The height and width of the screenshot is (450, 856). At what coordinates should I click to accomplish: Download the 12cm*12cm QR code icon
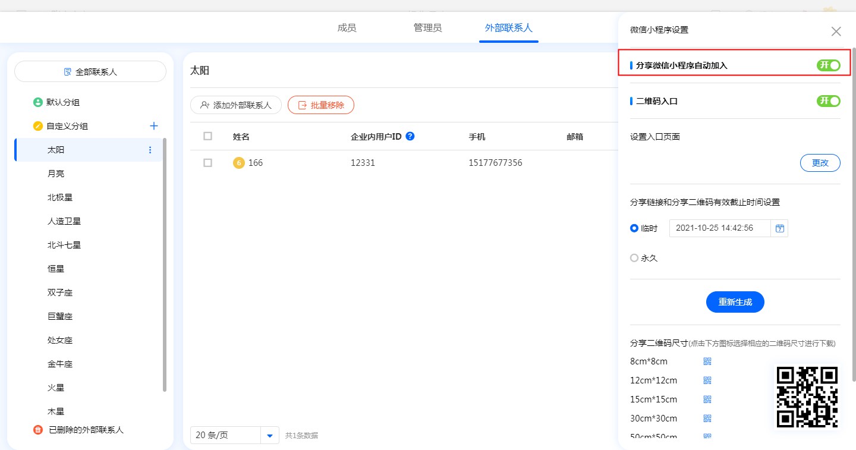[707, 380]
